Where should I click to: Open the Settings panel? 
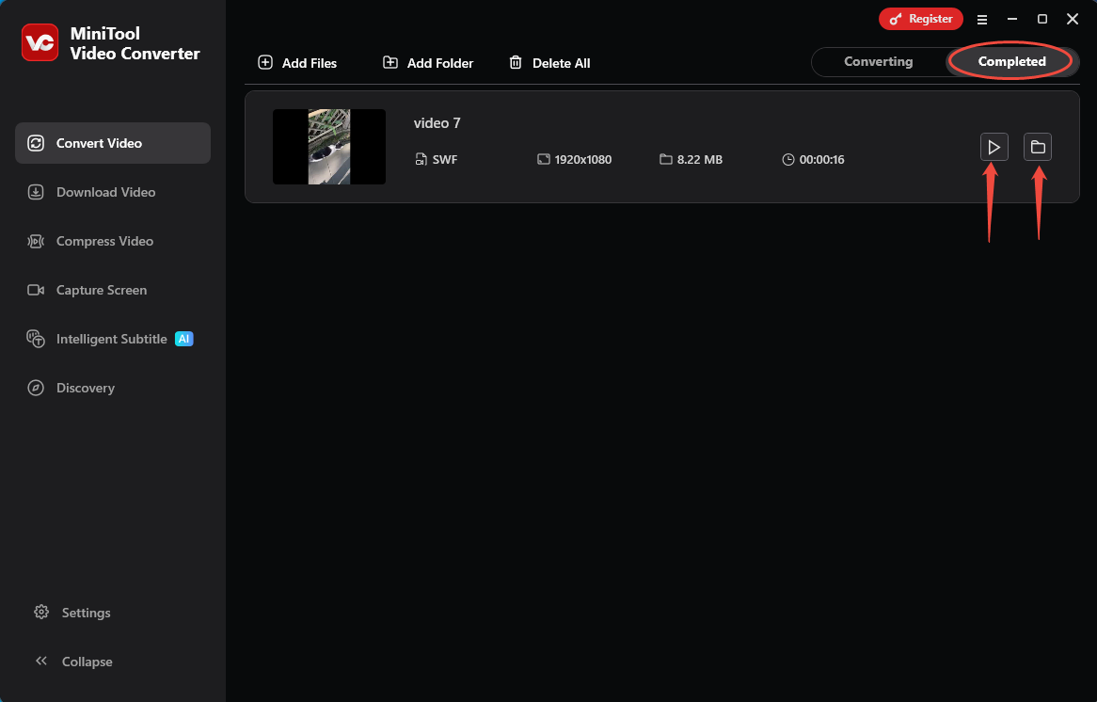[x=86, y=613]
